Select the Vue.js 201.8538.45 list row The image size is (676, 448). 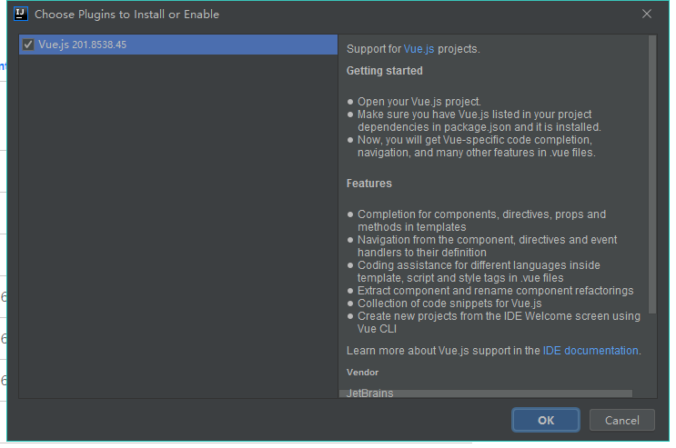coord(178,45)
